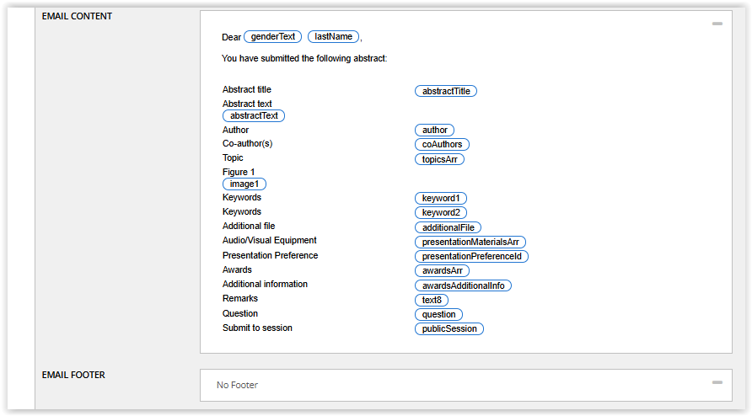Select the coAuthors placeholder tag

pos(442,144)
